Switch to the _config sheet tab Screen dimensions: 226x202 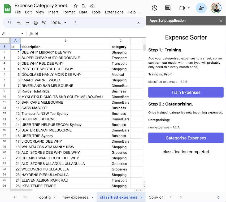coord(44,197)
